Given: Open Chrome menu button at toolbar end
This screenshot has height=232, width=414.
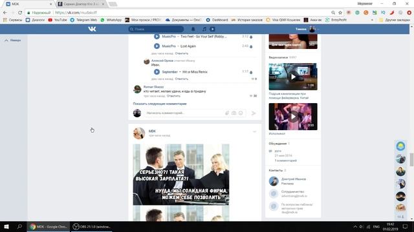Looking at the screenshot, I should 409,13.
